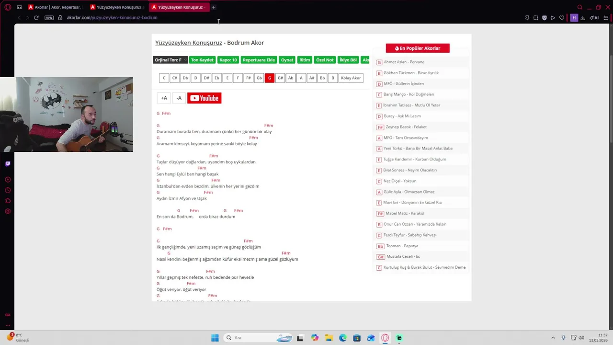Open Microsoft Edge from the taskbar
This screenshot has height=345, width=613.
tap(343, 338)
